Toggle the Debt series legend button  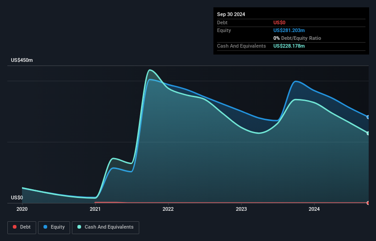(x=22, y=227)
